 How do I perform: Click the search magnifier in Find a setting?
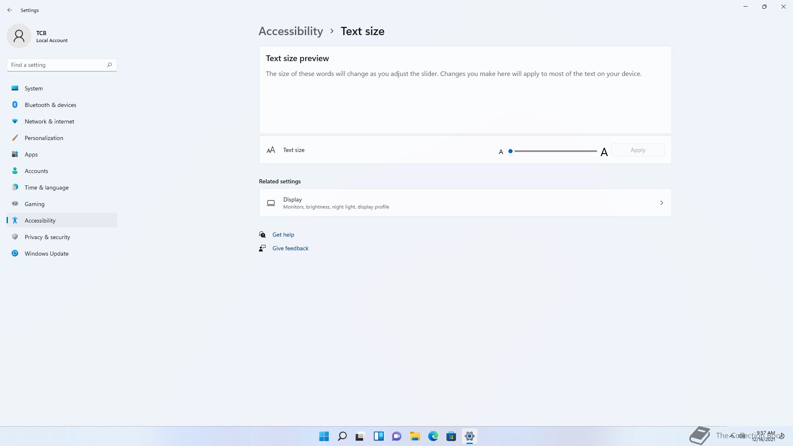coord(109,65)
